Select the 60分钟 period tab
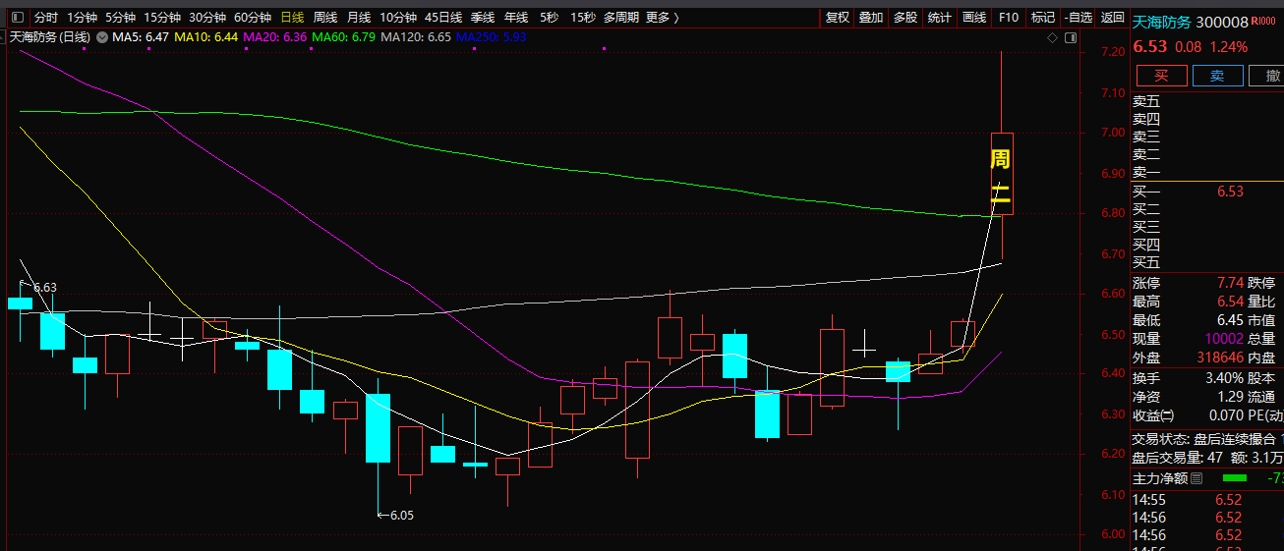The image size is (1284, 551). tap(253, 18)
